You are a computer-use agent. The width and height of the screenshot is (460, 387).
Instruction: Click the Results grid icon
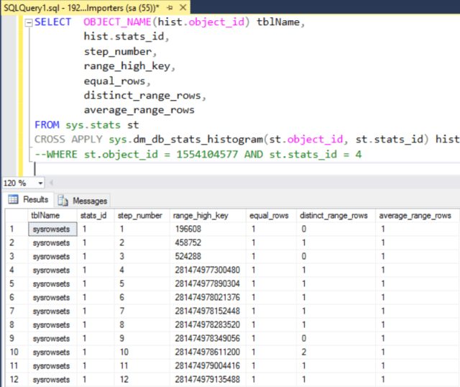[14, 200]
